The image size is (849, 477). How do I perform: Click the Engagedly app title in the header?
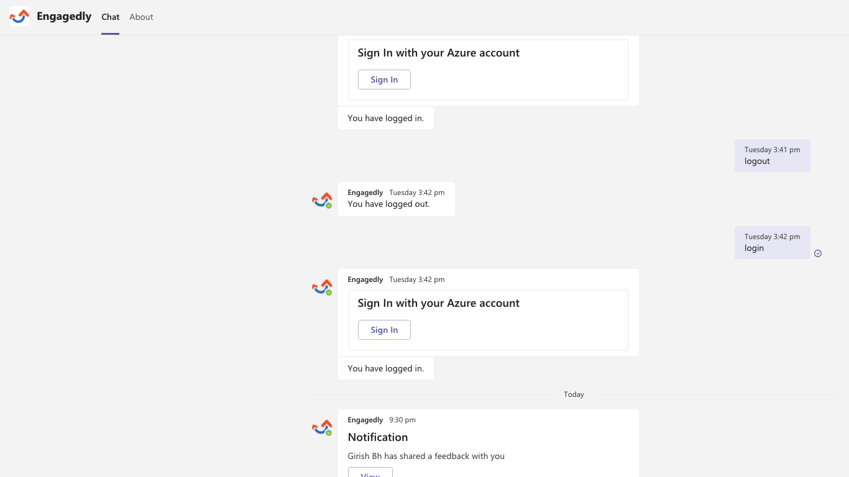click(x=64, y=17)
